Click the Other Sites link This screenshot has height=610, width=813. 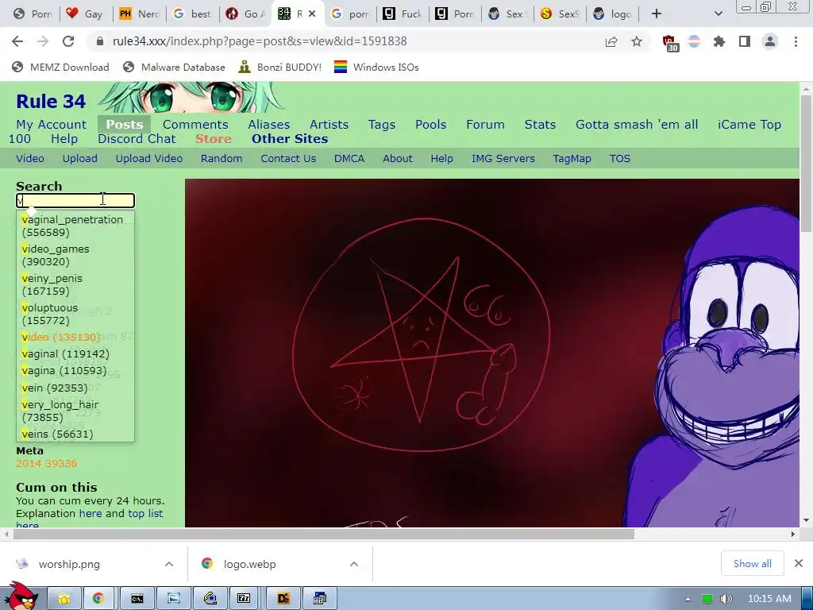[x=290, y=138]
